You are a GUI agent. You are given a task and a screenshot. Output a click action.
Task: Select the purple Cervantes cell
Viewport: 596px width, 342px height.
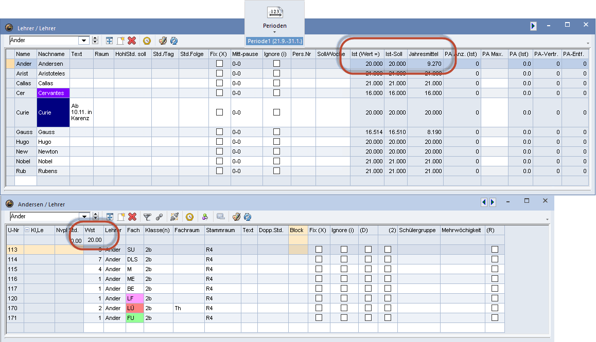(x=53, y=93)
